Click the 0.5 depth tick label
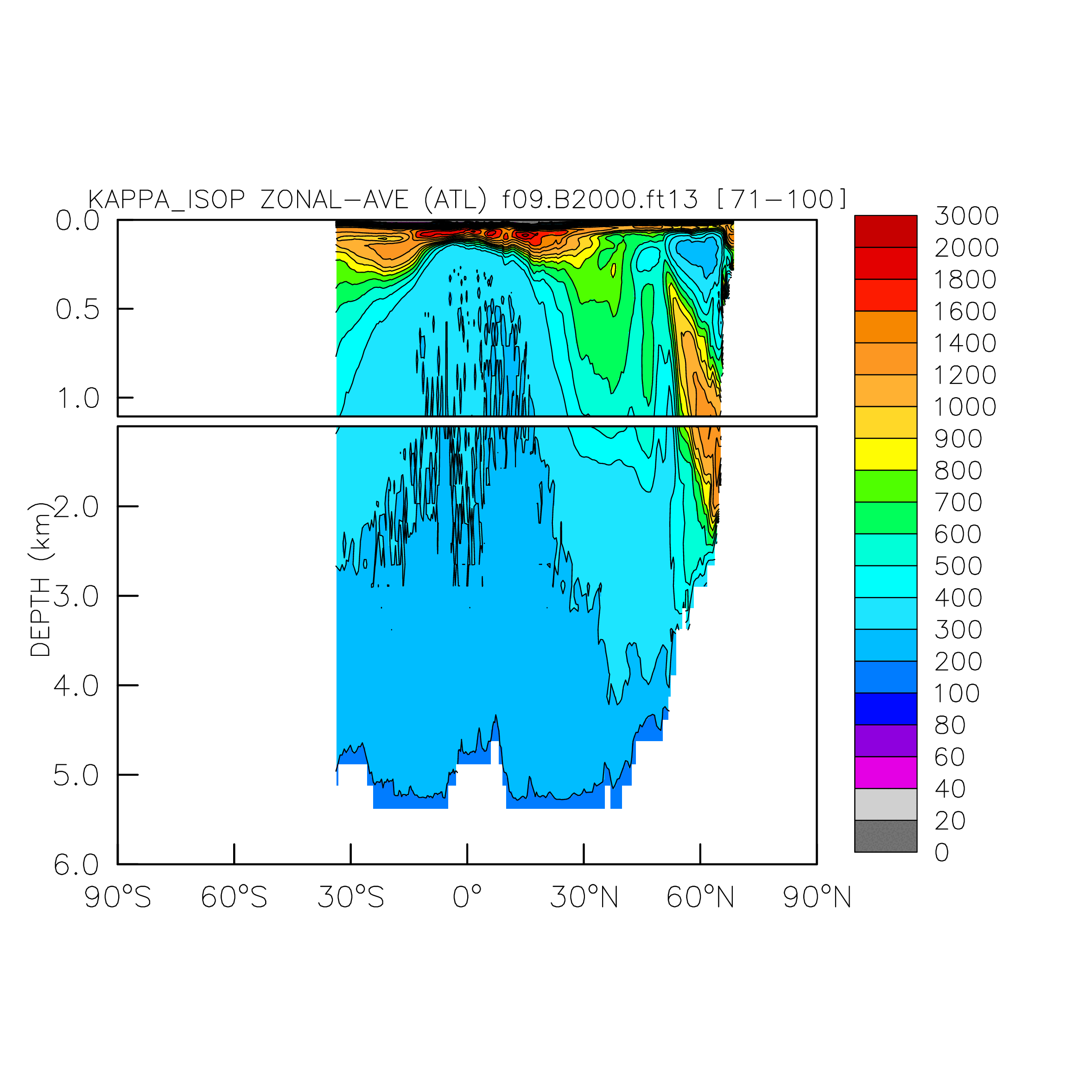The image size is (1092, 1092). [x=77, y=309]
